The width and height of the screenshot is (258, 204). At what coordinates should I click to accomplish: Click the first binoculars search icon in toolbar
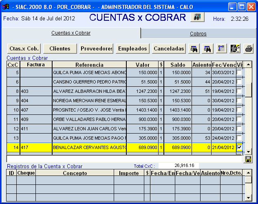tap(194, 49)
